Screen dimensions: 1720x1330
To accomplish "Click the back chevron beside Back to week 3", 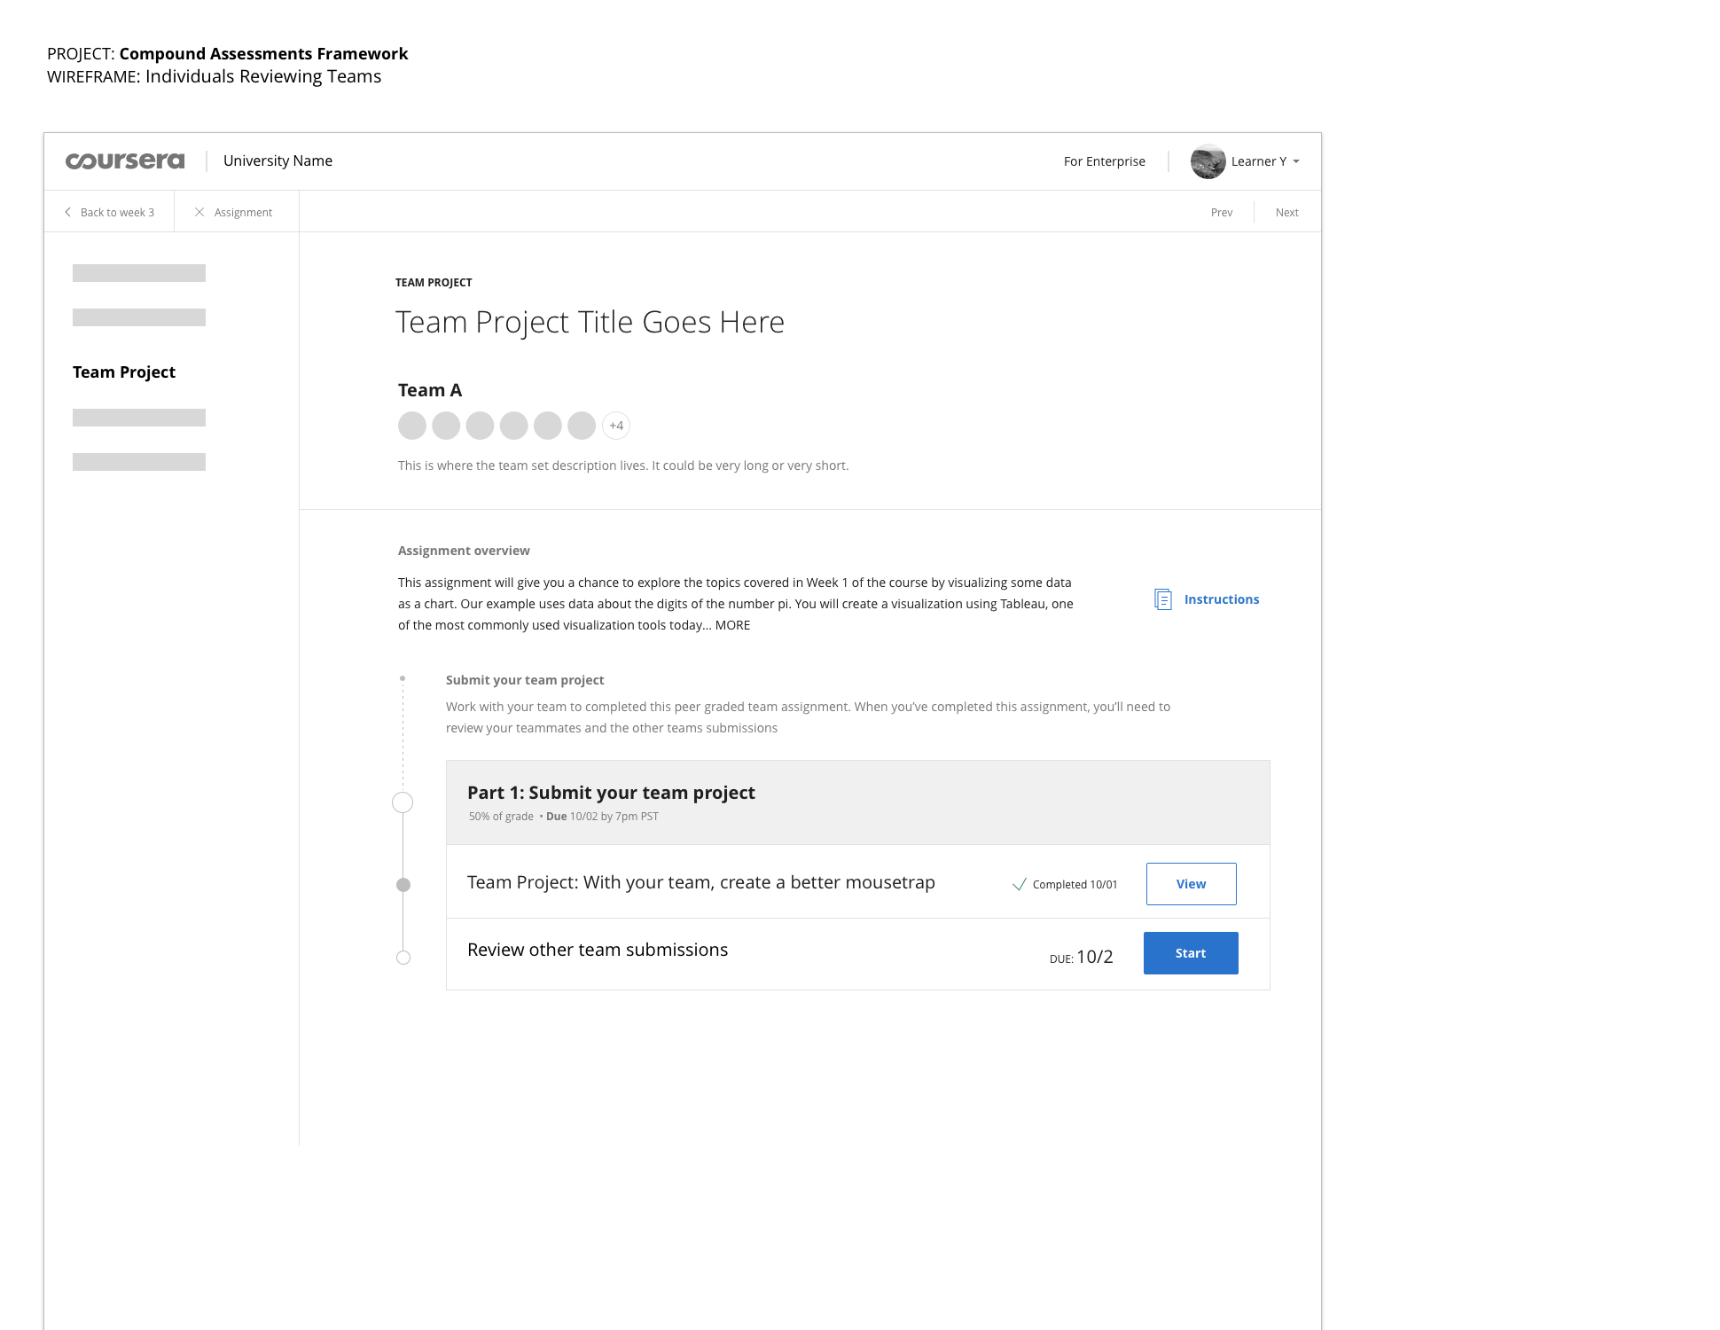I will 68,212.
